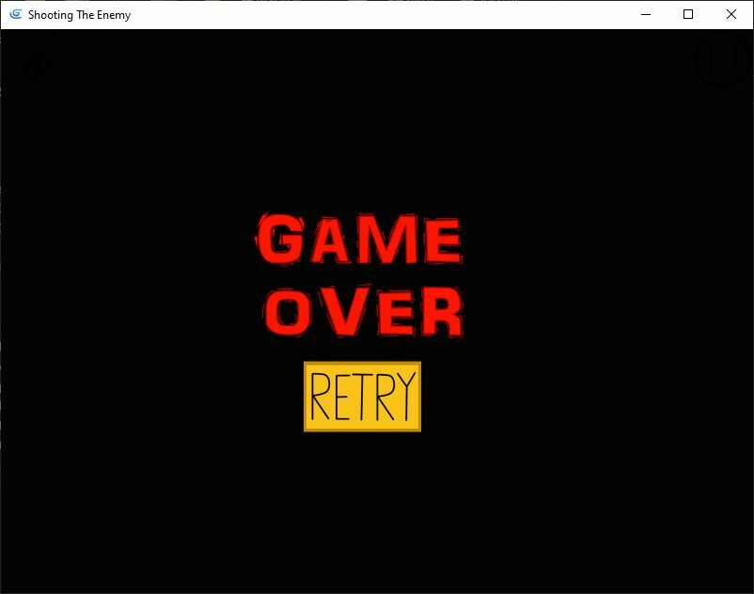Click the letter Y in RETRY
The image size is (754, 594).
pos(404,397)
